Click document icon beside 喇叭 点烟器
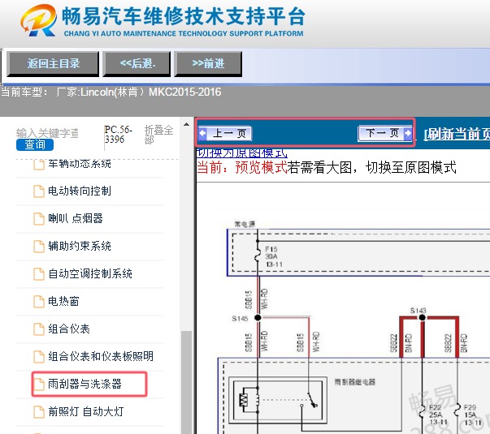 39,218
